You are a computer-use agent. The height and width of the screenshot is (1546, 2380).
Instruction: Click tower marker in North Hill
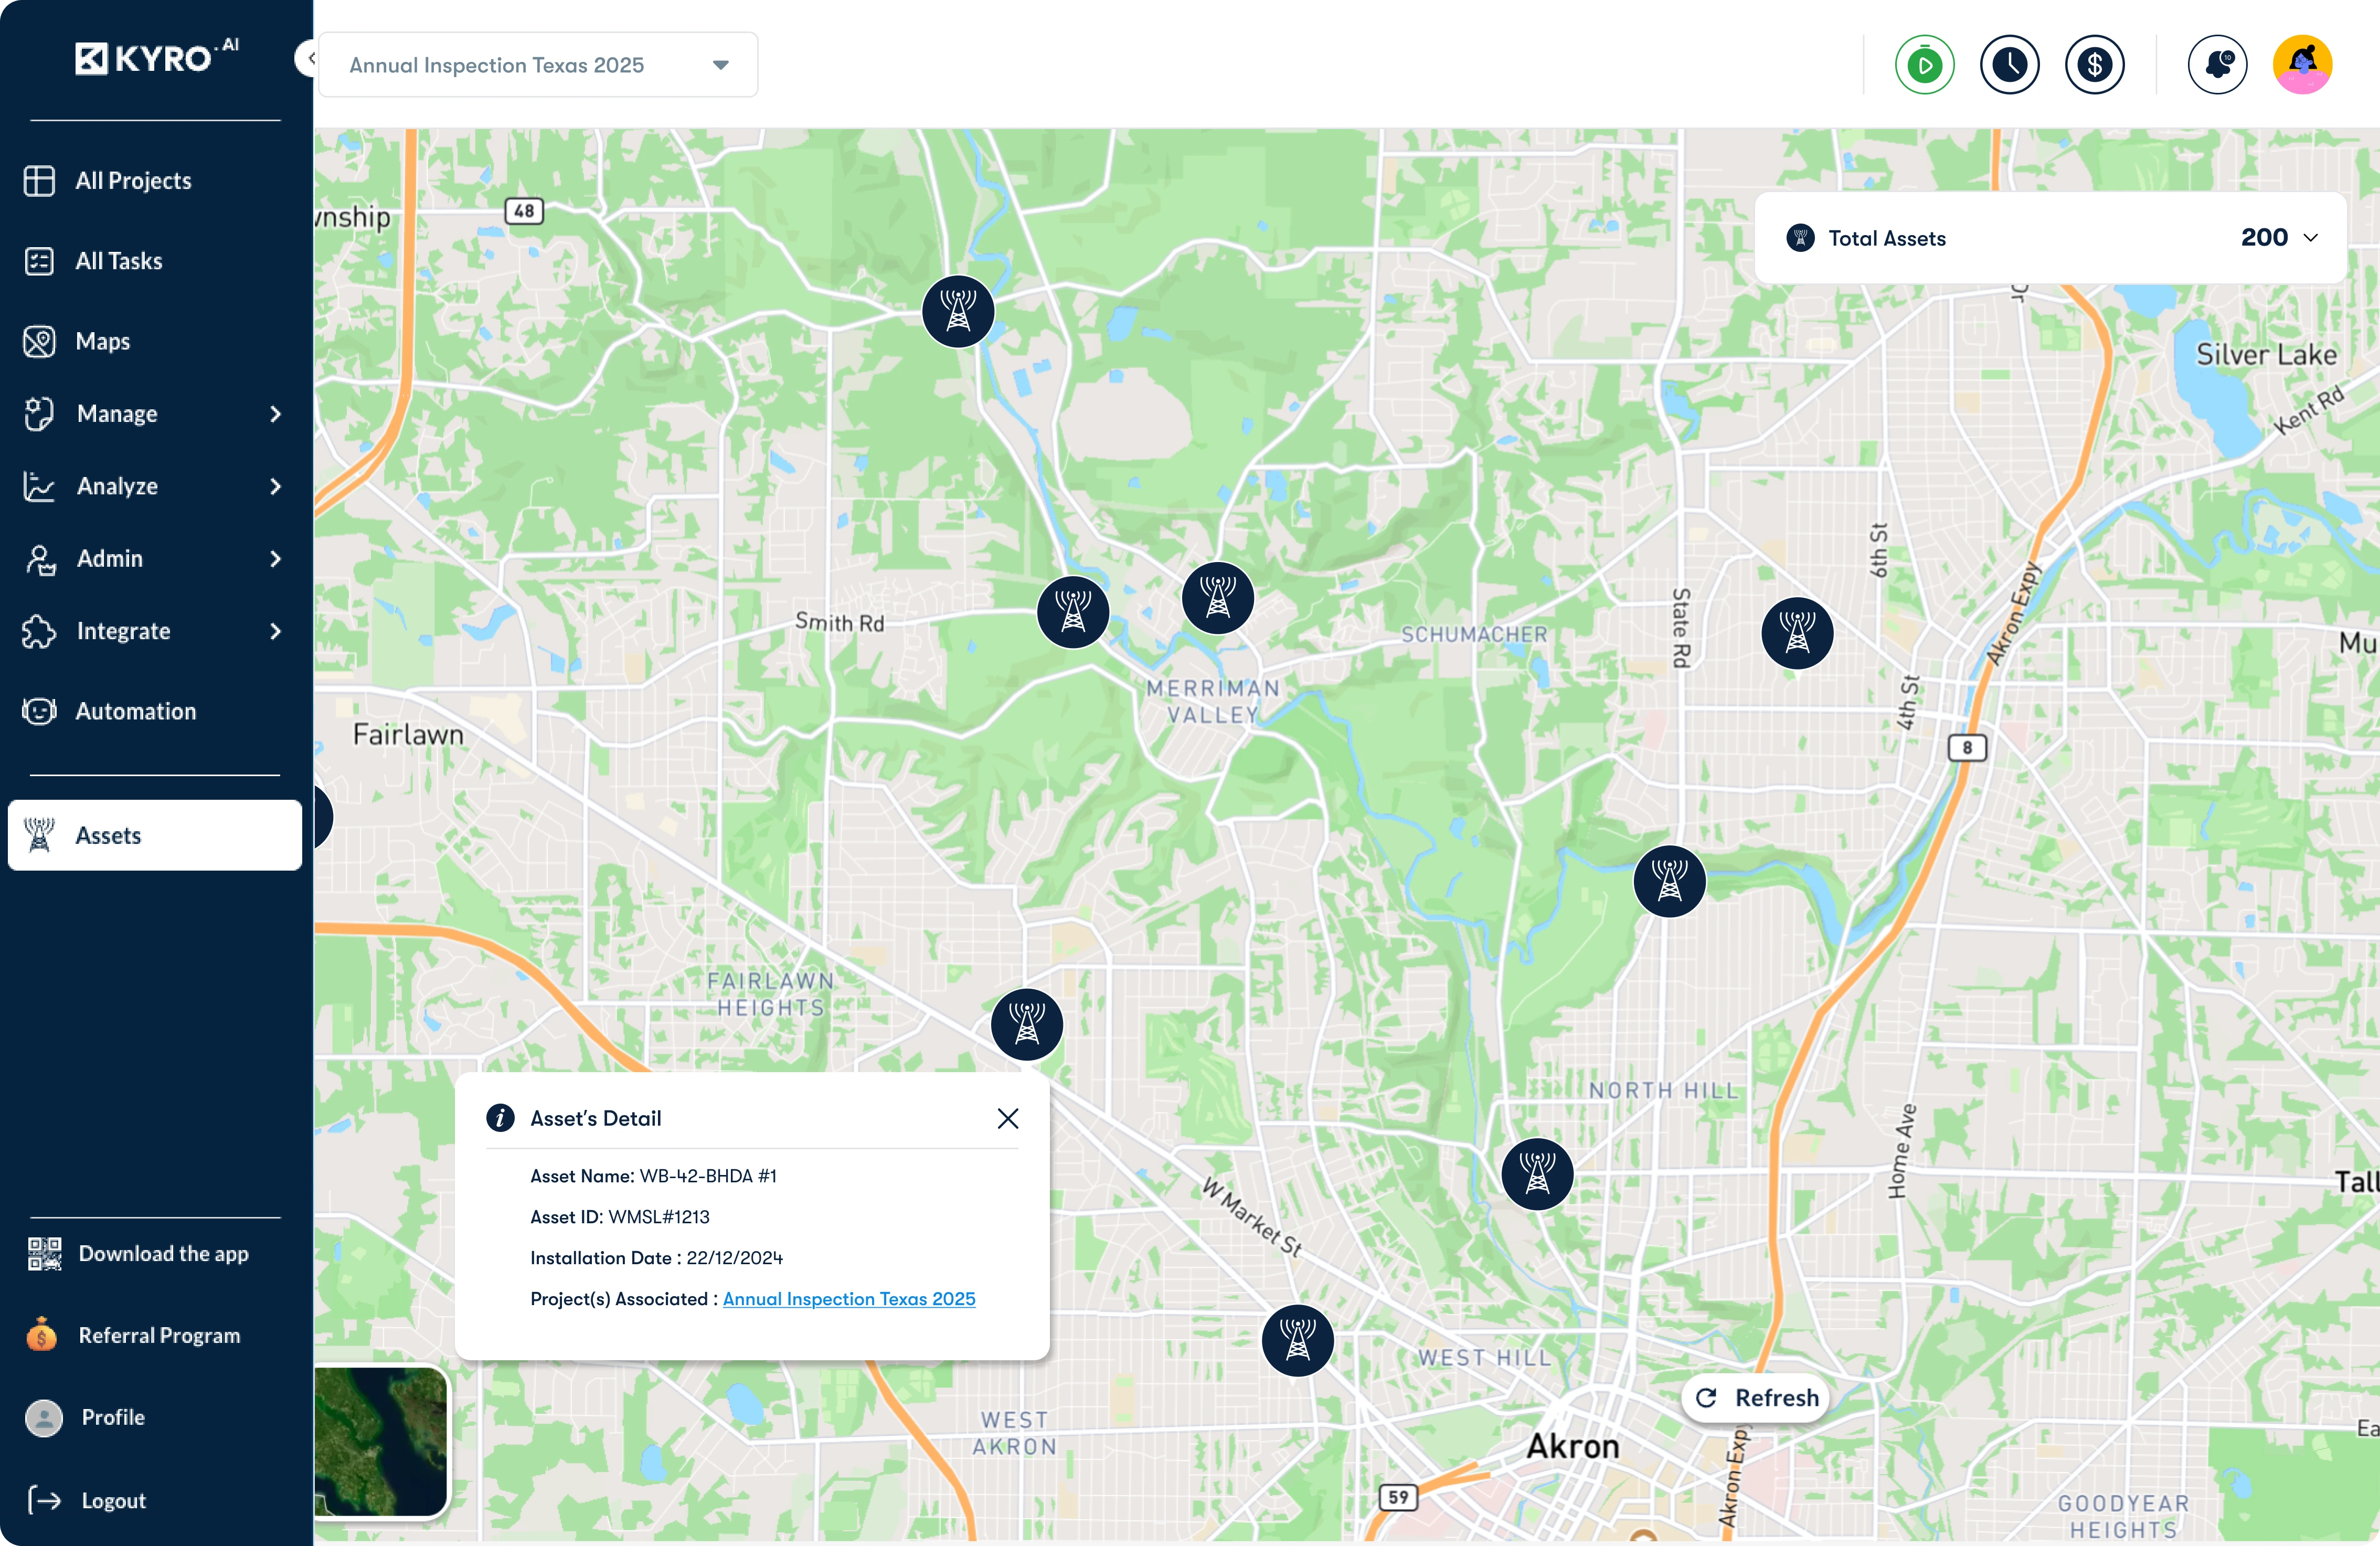(1537, 1174)
